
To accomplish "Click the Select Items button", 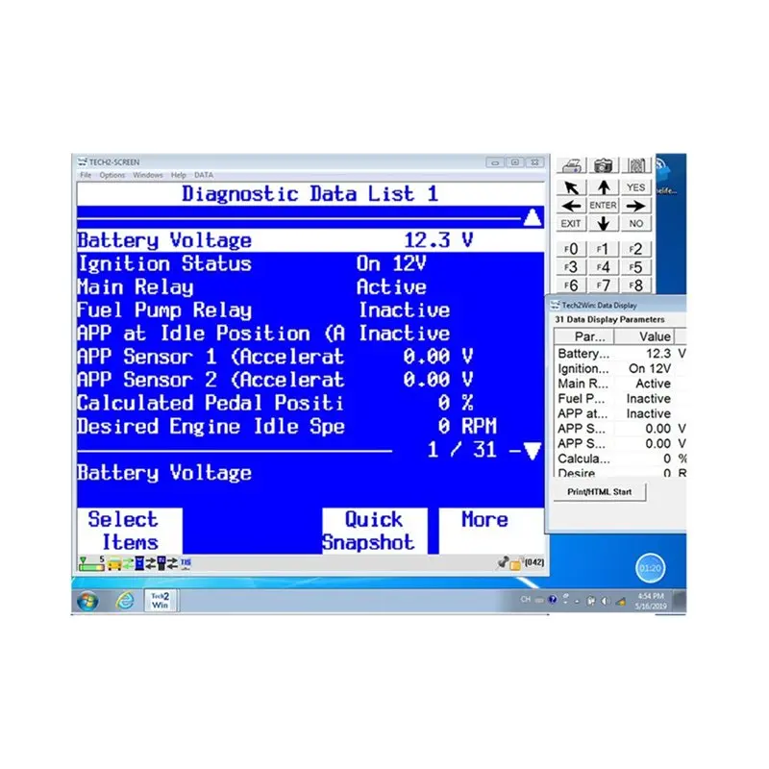I will (x=128, y=530).
